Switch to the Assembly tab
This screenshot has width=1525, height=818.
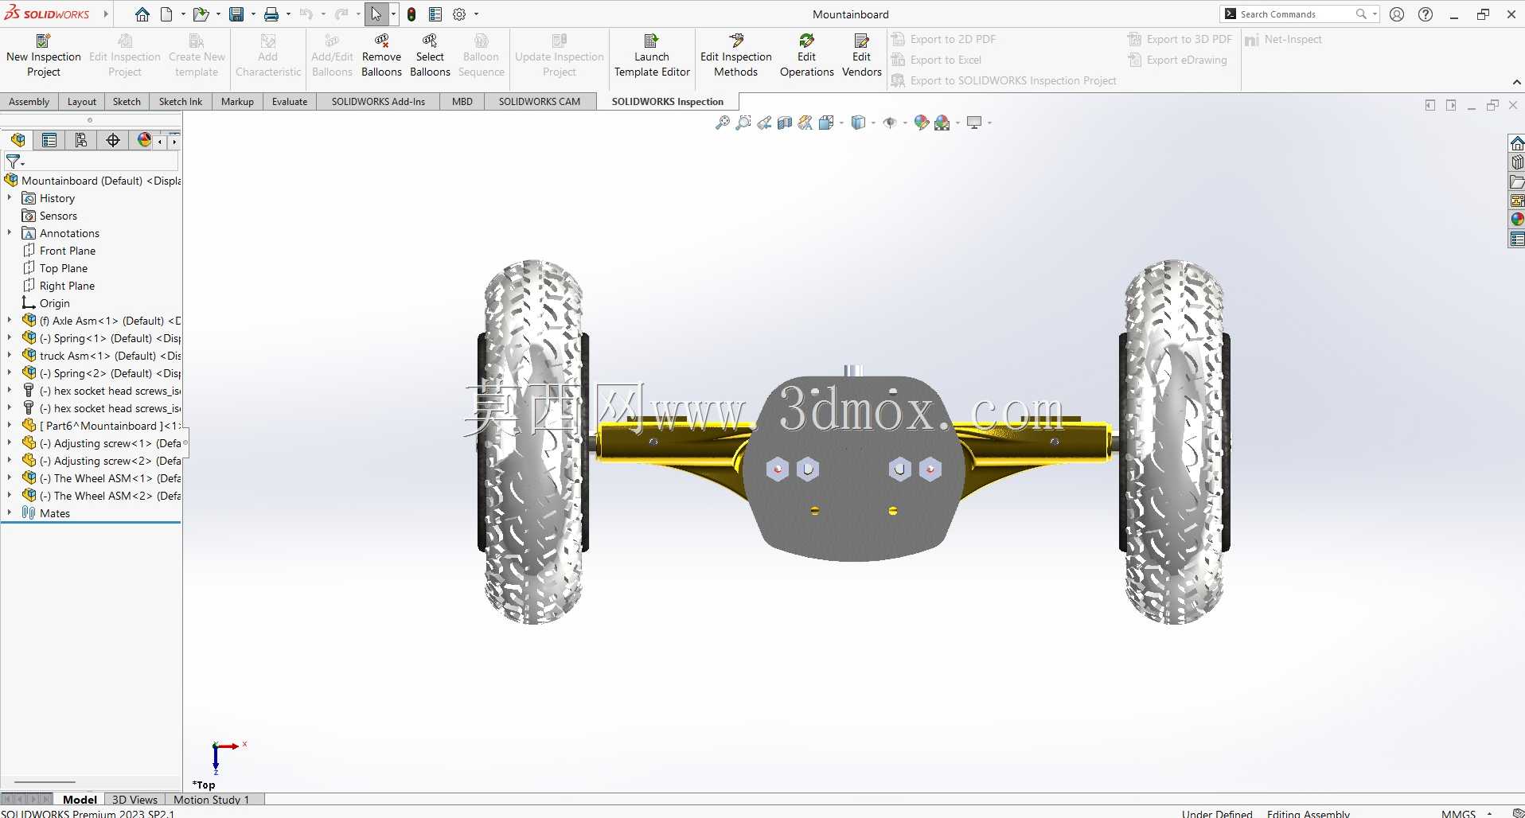(x=29, y=102)
